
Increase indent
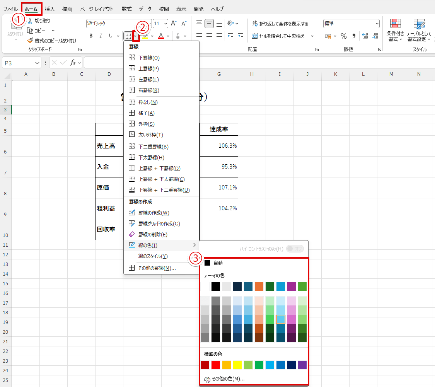[241, 36]
